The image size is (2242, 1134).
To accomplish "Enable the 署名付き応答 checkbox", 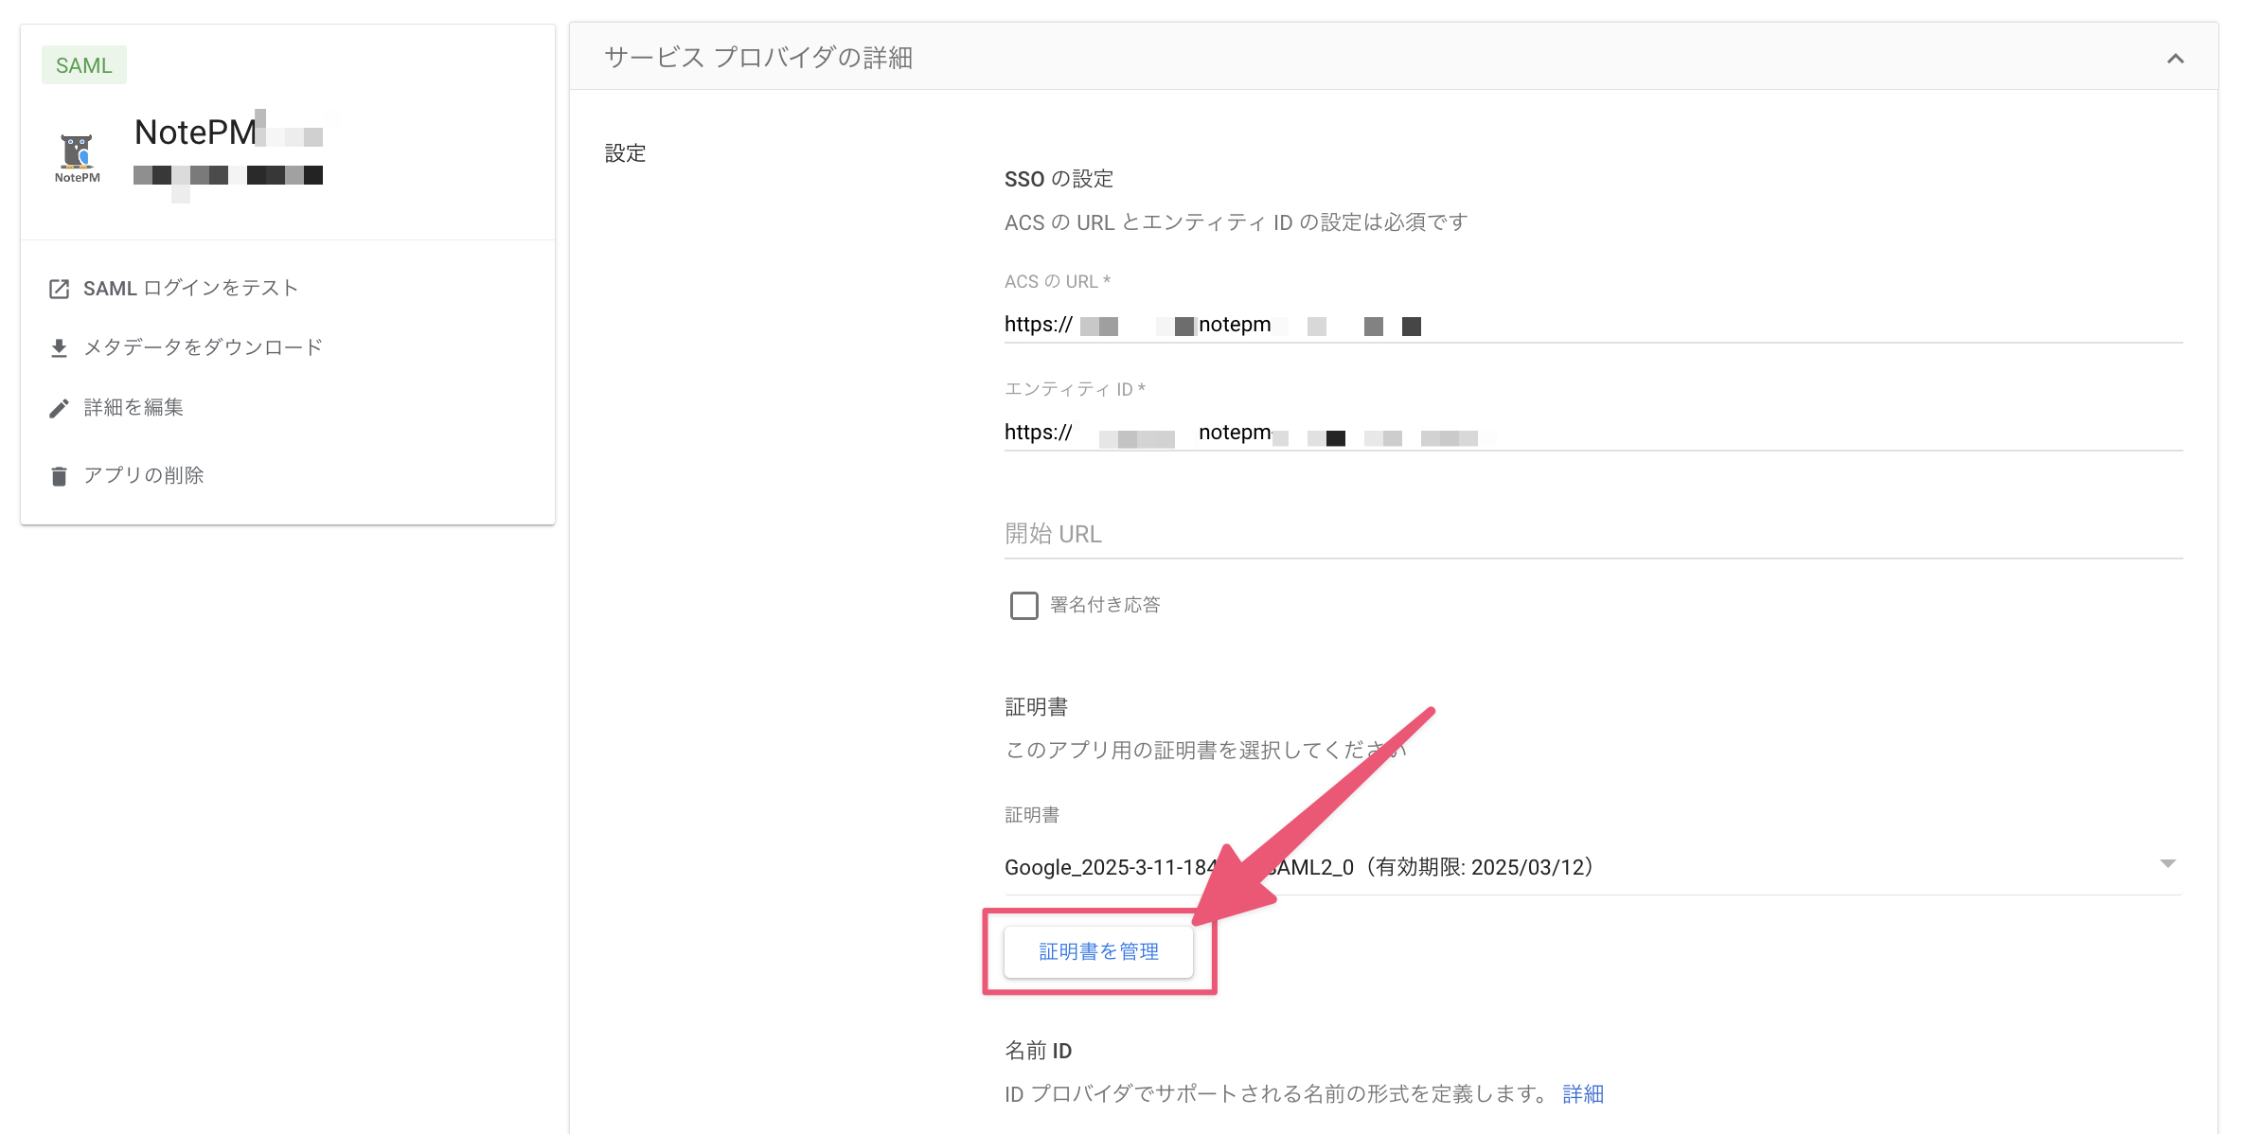I will pos(1023,605).
